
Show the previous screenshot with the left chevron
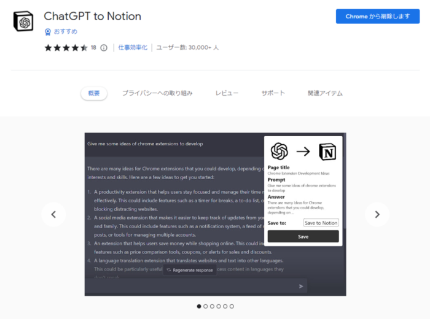point(53,214)
